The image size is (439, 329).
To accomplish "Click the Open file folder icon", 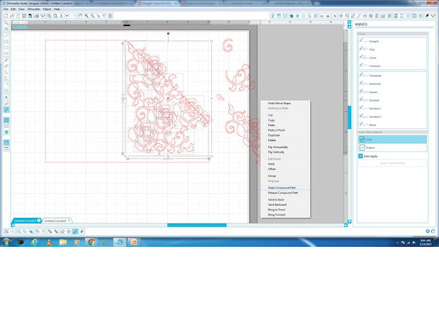I will tap(12, 16).
